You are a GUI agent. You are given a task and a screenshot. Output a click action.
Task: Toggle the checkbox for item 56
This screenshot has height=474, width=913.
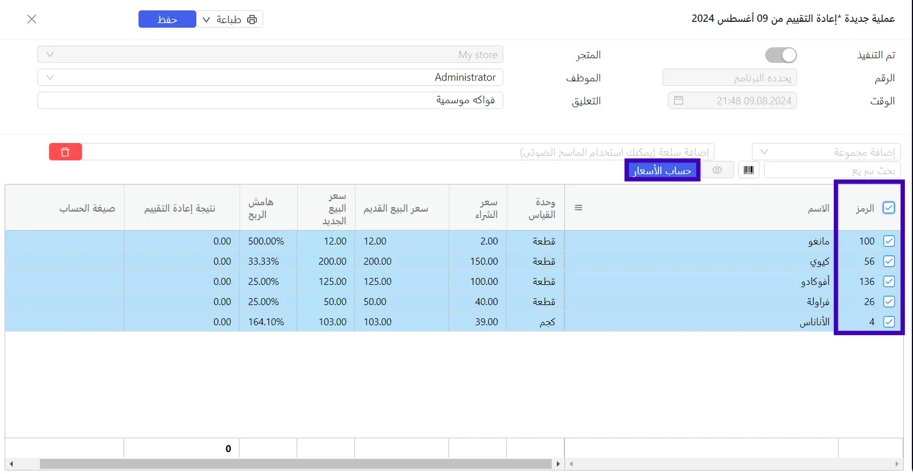[x=889, y=261]
